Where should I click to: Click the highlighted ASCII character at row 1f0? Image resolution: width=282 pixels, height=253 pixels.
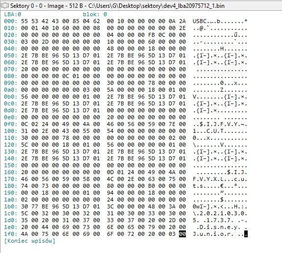(x=246, y=234)
